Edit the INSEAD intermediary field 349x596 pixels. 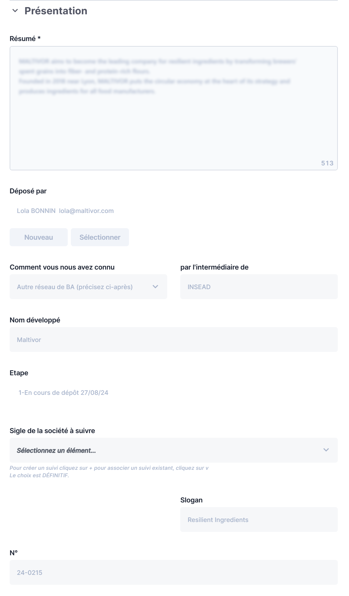click(x=259, y=287)
